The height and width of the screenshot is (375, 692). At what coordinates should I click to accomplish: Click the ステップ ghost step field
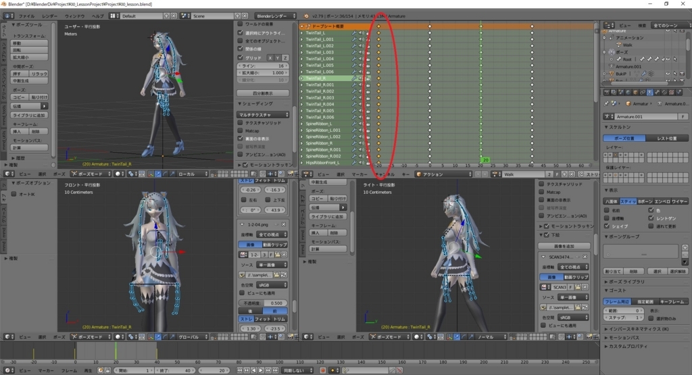tap(624, 318)
